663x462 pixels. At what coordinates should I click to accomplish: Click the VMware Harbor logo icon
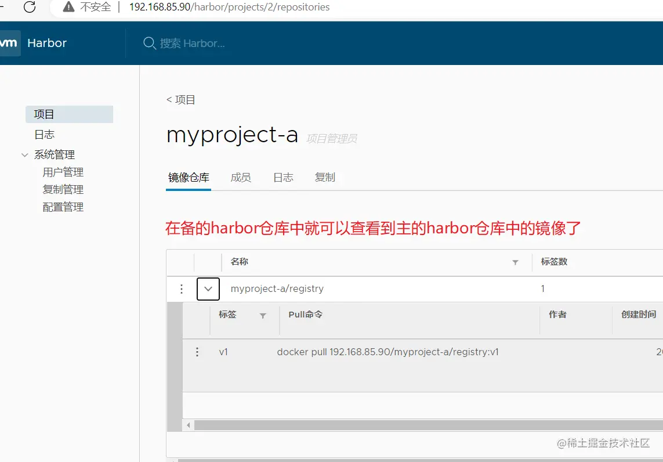point(9,43)
